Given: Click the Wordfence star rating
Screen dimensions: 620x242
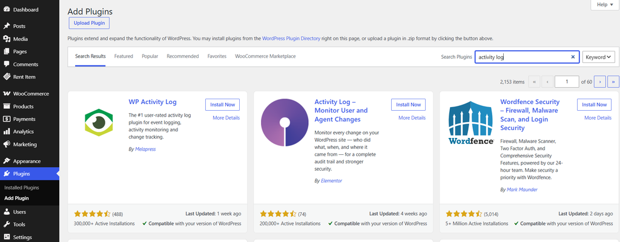Looking at the screenshot, I should tap(464, 214).
